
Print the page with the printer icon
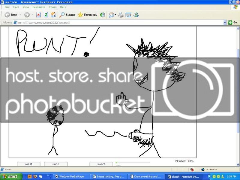[x=121, y=15]
